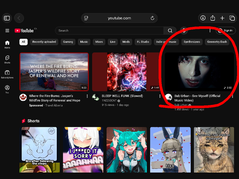Select the Gaming filter chip

click(68, 42)
